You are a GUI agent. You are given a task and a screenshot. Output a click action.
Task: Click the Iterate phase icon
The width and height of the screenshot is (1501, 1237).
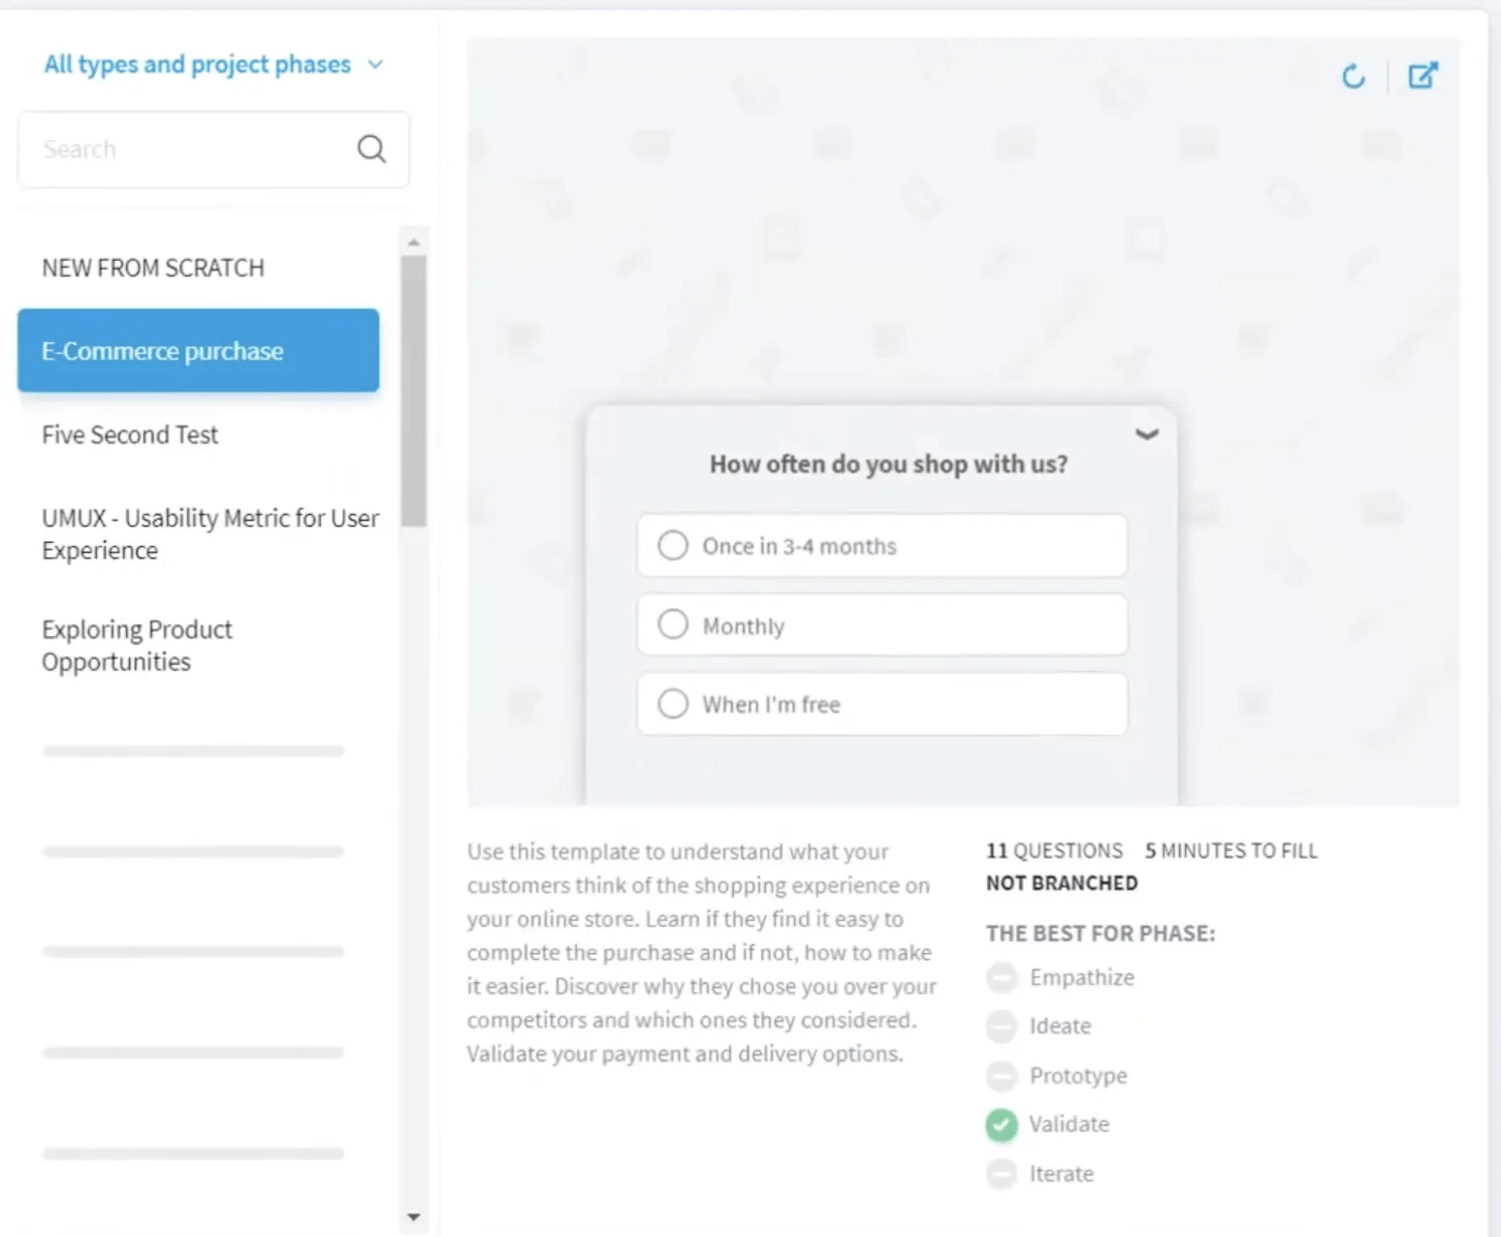(x=1002, y=1174)
